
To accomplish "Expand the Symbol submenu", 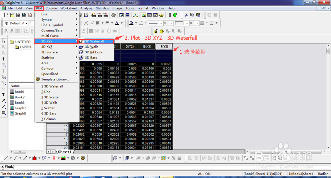I will pyautogui.click(x=57, y=20).
